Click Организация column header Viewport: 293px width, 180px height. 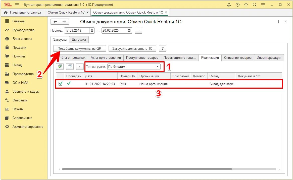154,76
